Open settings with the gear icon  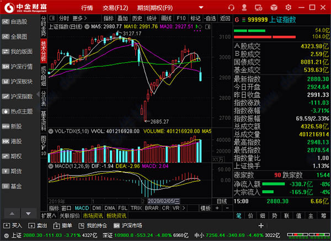coord(288,8)
